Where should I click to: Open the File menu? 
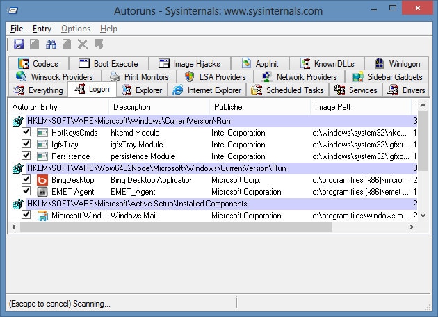(17, 29)
